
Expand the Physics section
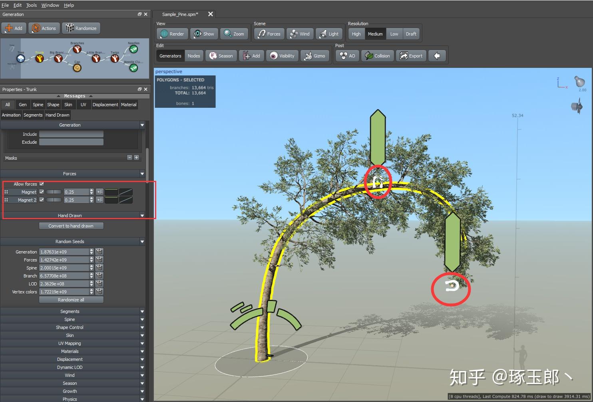tap(70, 398)
